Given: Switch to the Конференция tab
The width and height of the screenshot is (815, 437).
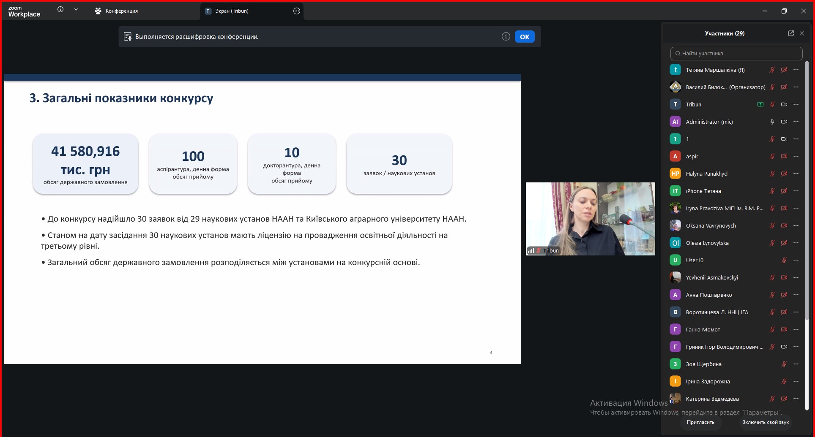Looking at the screenshot, I should (x=116, y=11).
